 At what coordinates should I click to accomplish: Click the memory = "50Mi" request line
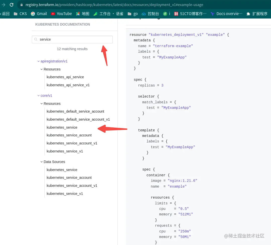[175, 237]
